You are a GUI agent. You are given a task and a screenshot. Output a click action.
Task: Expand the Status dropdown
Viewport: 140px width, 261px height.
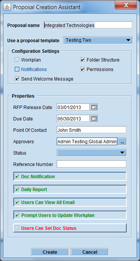tap(92, 153)
